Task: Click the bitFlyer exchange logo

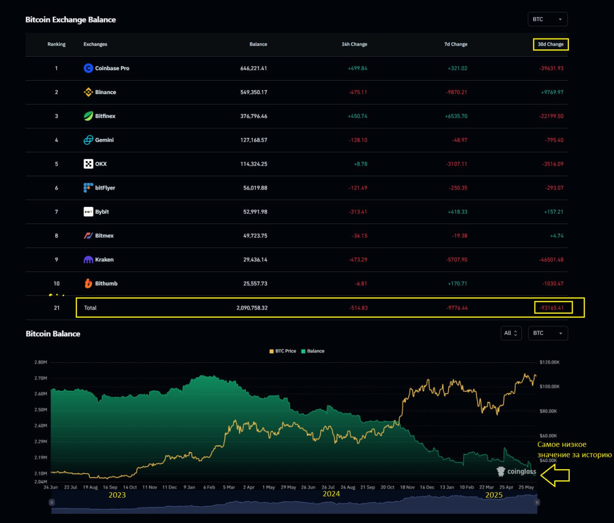Action: 88,188
